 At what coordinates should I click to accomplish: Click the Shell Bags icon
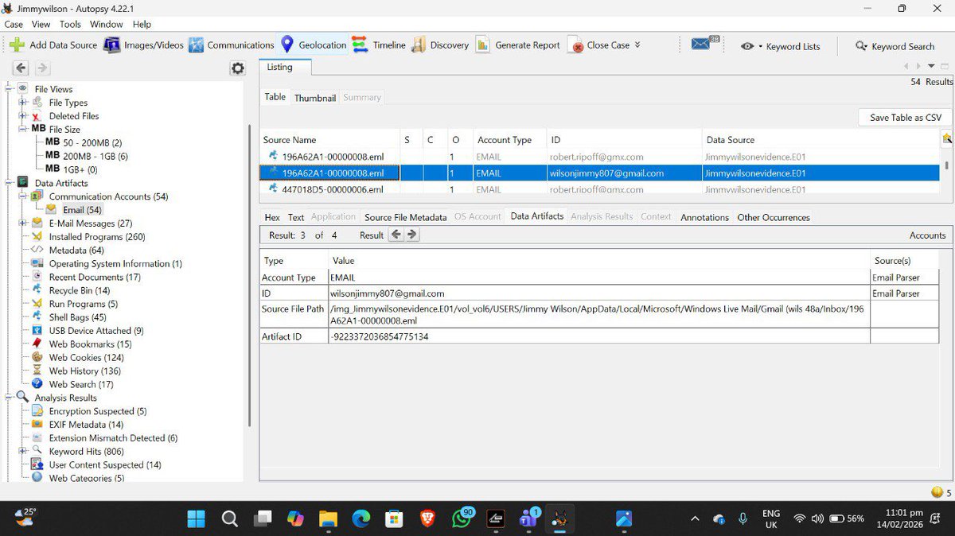click(37, 317)
